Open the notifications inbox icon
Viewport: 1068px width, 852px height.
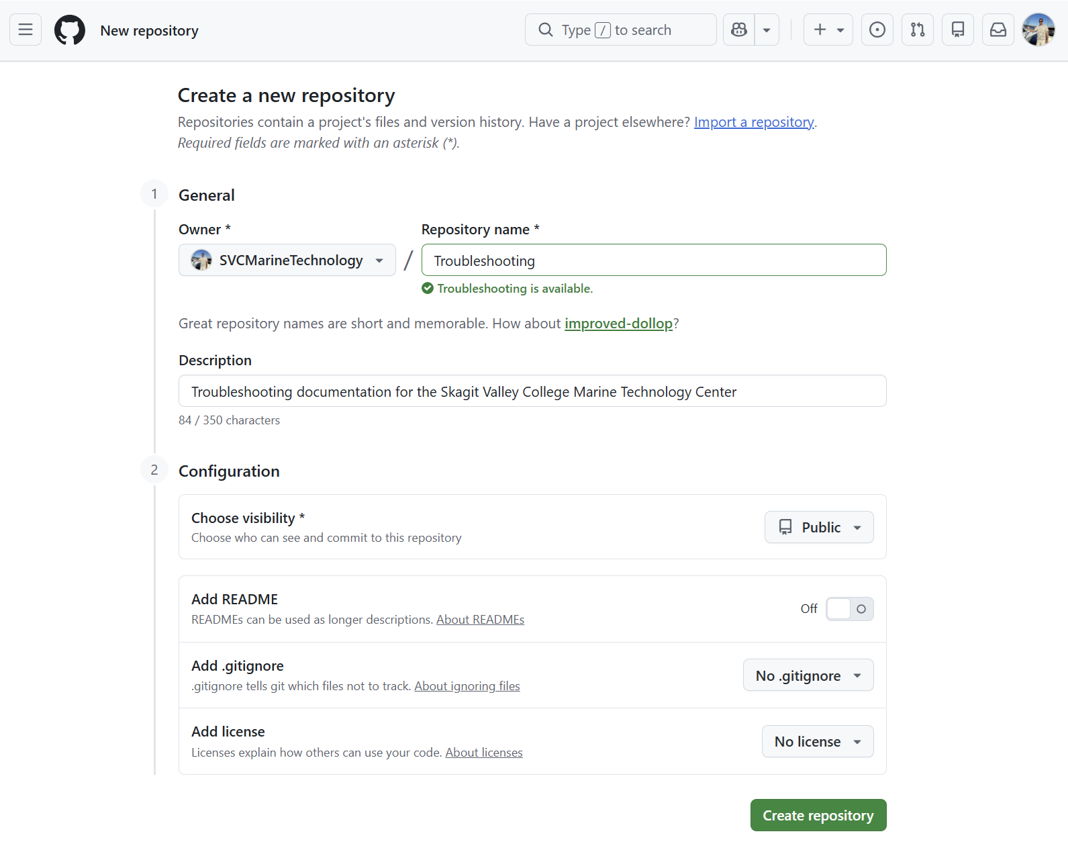(998, 30)
